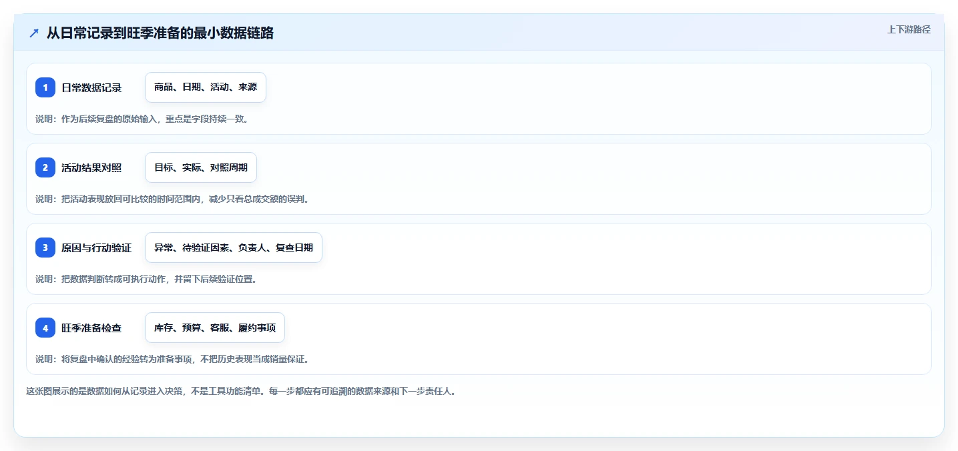Click the 库存、预算、客服、履约事项 chip
The width and height of the screenshot is (958, 451).
(215, 328)
